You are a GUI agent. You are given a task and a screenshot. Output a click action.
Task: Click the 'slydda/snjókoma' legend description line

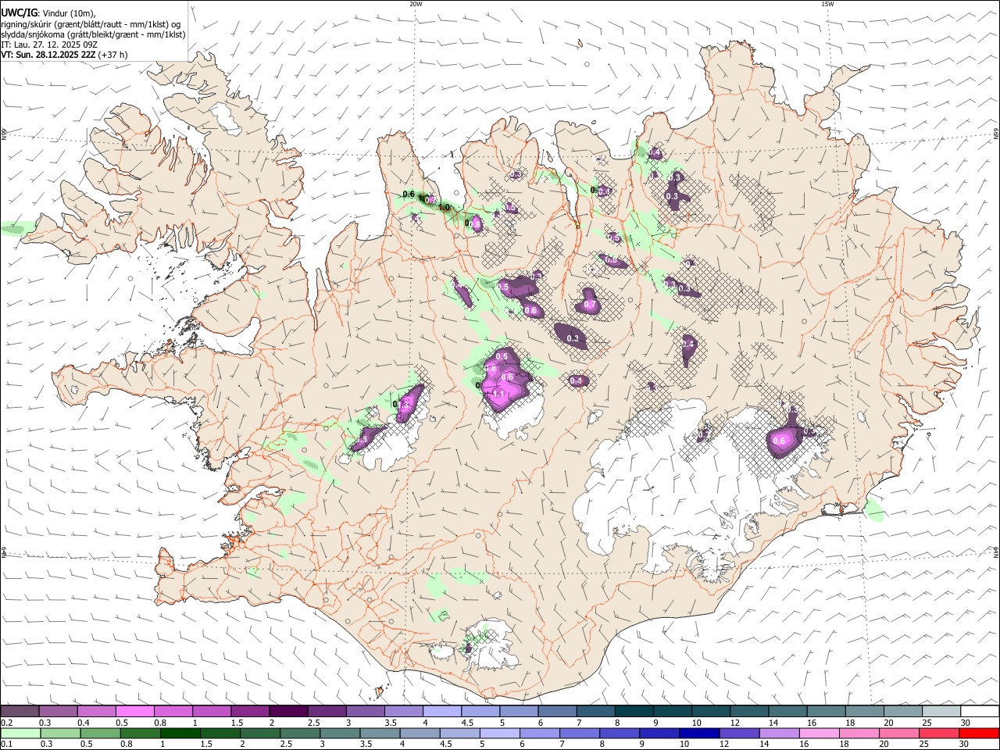coord(93,34)
